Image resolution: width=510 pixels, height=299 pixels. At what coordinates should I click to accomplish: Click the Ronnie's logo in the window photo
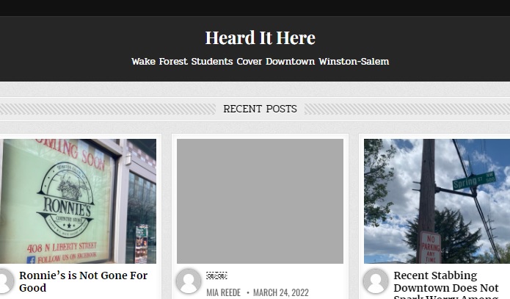tap(66, 199)
